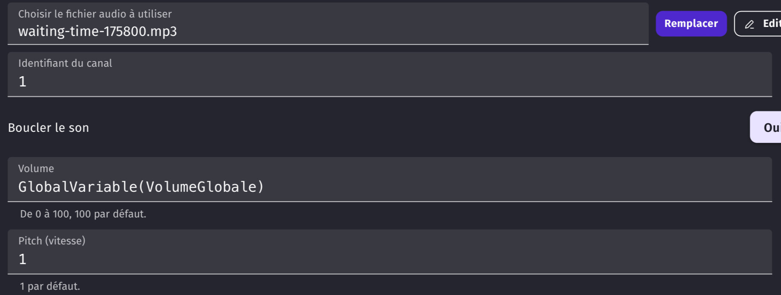781x295 pixels.
Task: Click the GlobalVariable(VolumeGlobale) expression text
Action: (x=141, y=187)
